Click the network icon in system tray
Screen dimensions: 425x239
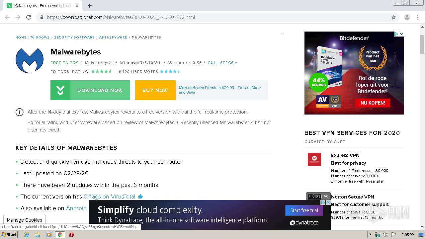378,235
